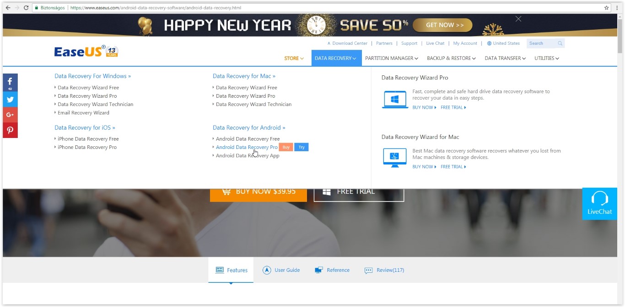Open Data Recovery for iOS heading
The width and height of the screenshot is (625, 307).
(85, 128)
